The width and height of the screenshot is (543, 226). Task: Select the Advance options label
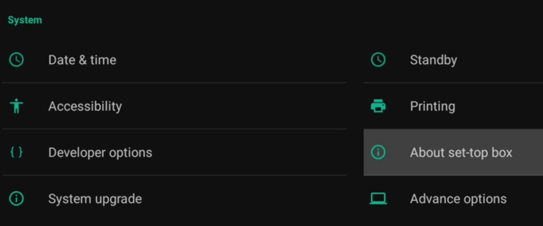tap(458, 199)
